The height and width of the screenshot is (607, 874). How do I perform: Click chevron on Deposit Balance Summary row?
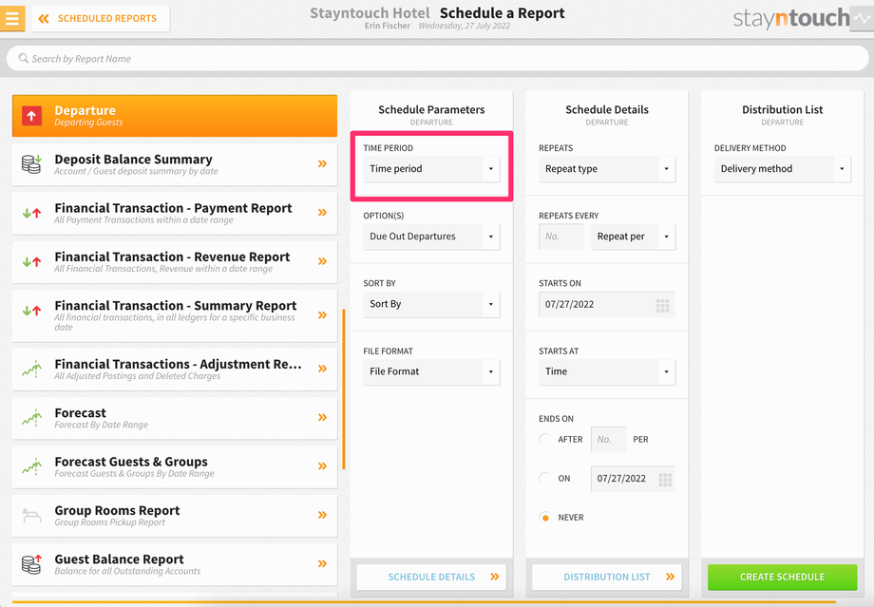322,164
